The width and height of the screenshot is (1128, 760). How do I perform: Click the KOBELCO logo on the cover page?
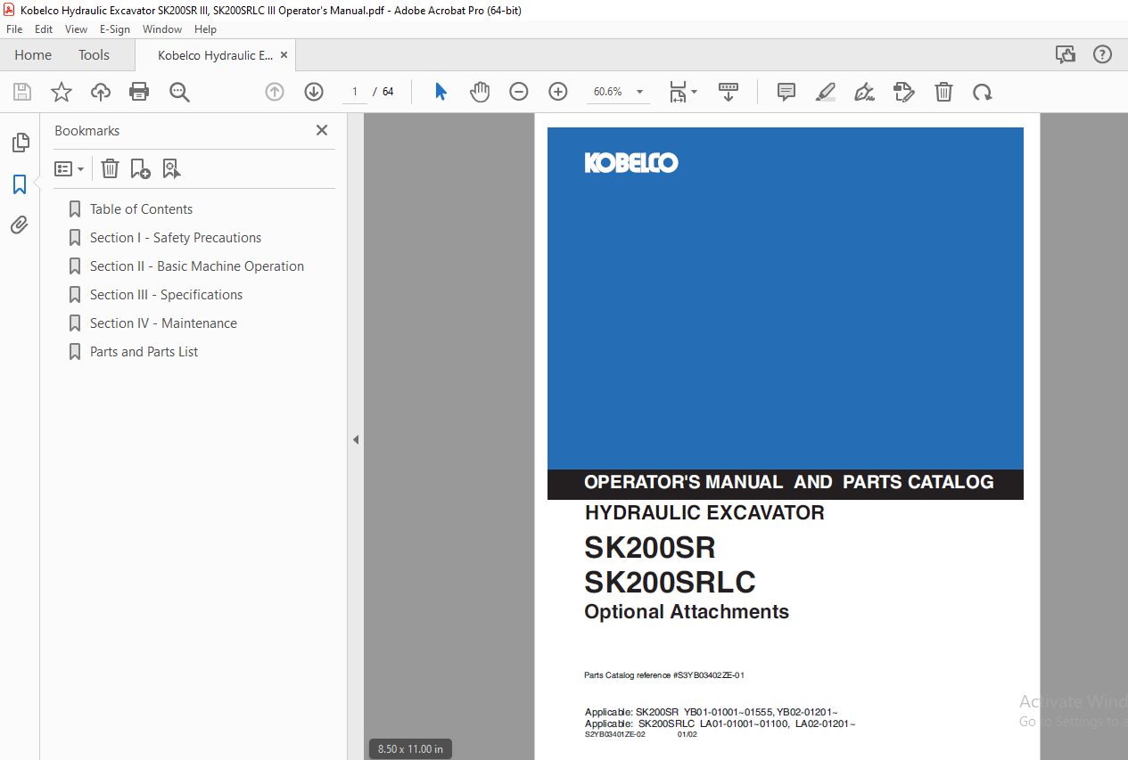coord(631,163)
